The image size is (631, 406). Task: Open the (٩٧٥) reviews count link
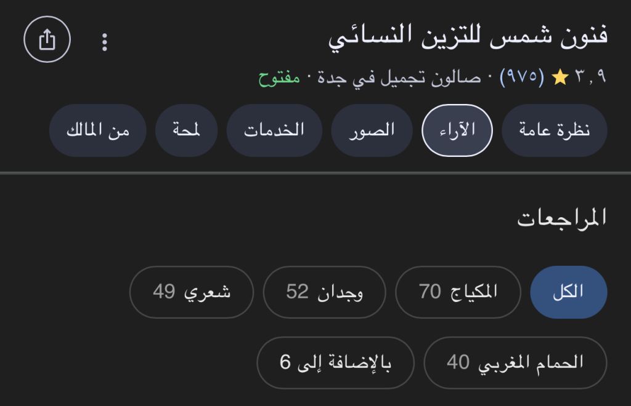pyautogui.click(x=521, y=78)
